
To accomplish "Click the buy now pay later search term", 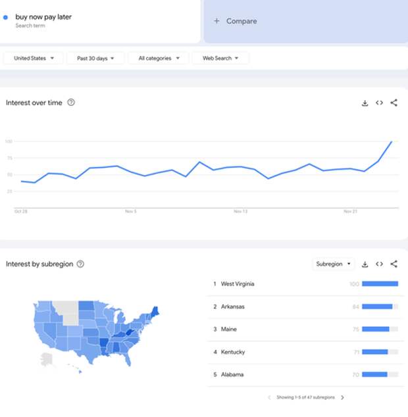I will click(x=43, y=16).
